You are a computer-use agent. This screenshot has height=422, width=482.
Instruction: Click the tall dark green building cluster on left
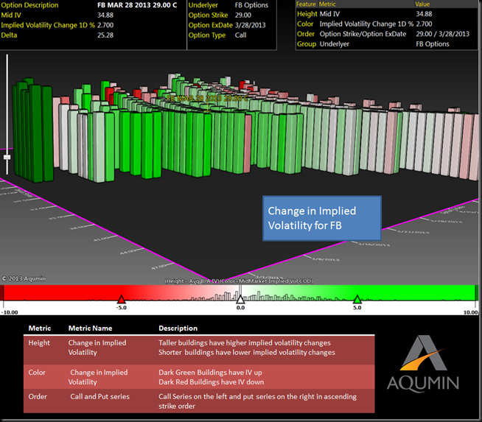32,130
